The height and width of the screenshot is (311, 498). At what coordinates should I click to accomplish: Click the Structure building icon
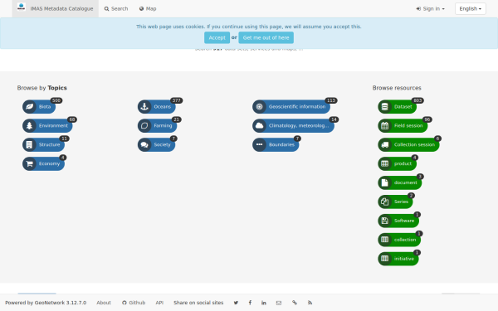pos(29,144)
